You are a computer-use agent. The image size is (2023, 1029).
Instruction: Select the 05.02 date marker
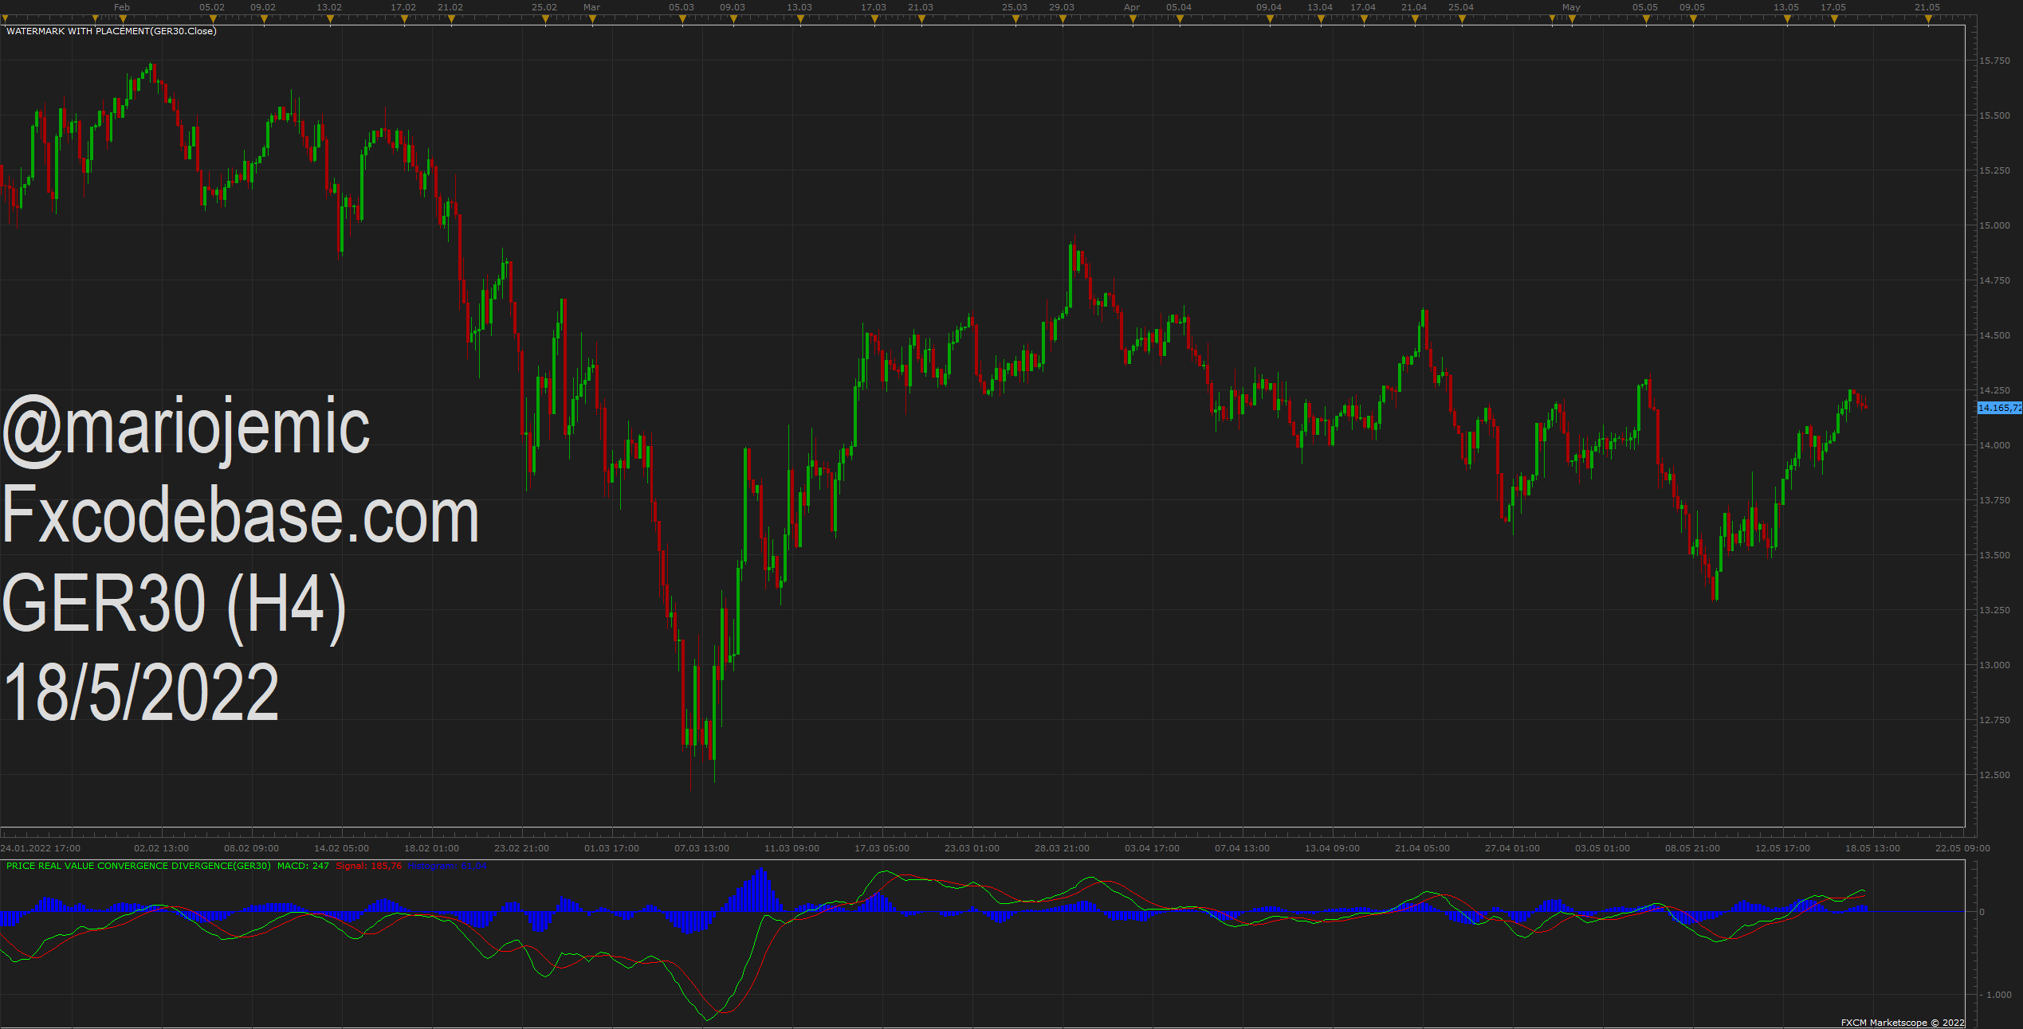(212, 7)
